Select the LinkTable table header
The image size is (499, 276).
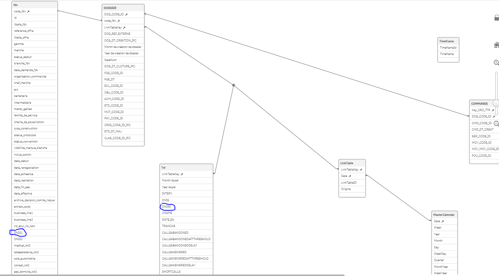(352, 163)
